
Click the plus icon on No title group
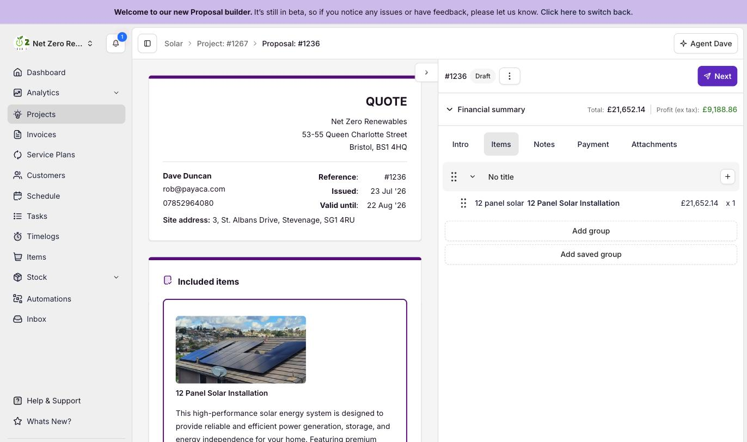click(x=727, y=176)
